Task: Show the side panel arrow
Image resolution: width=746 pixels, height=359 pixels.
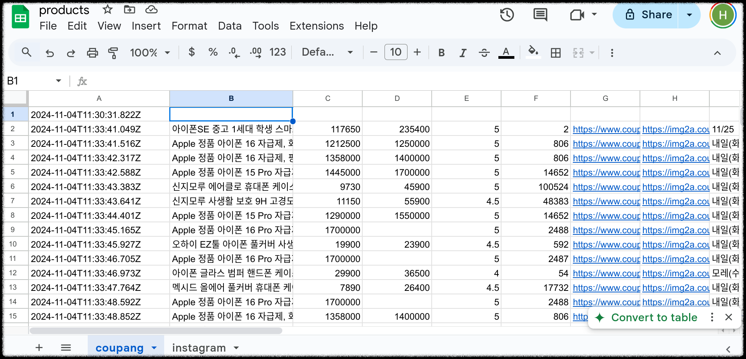Action: 728,349
